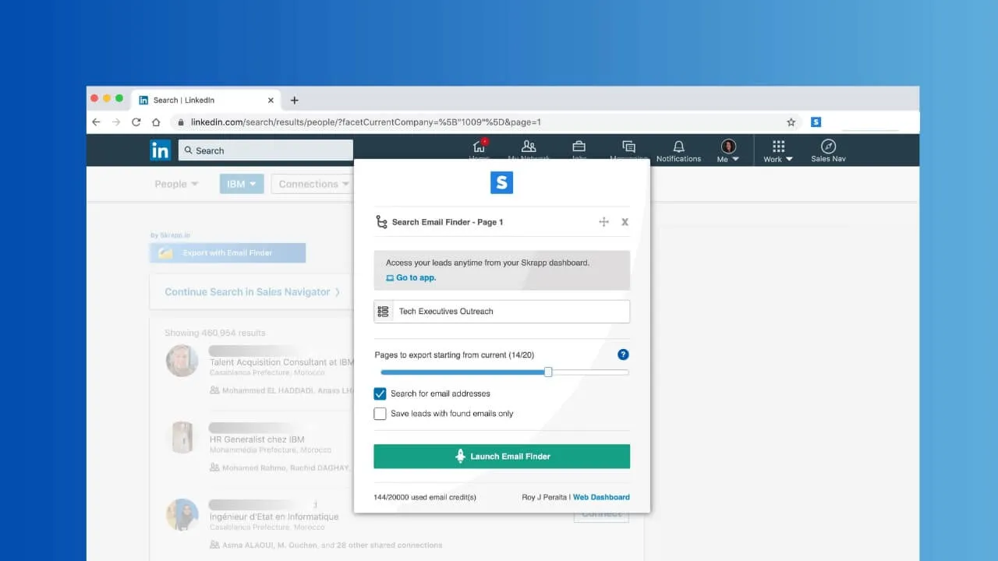The image size is (998, 561).
Task: Open the Web Dashboard link
Action: [x=601, y=497]
